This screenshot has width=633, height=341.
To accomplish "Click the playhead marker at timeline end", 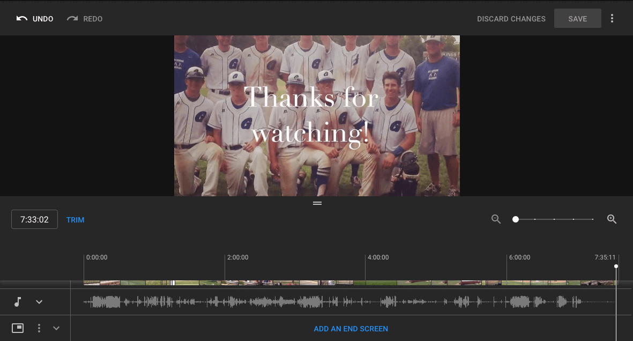I will click(x=616, y=266).
